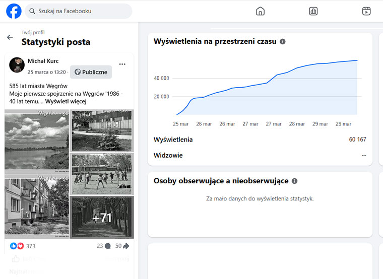Click info icon beside Wyświetlenia na przestrzeni czasu
This screenshot has width=383, height=279.
pos(283,42)
